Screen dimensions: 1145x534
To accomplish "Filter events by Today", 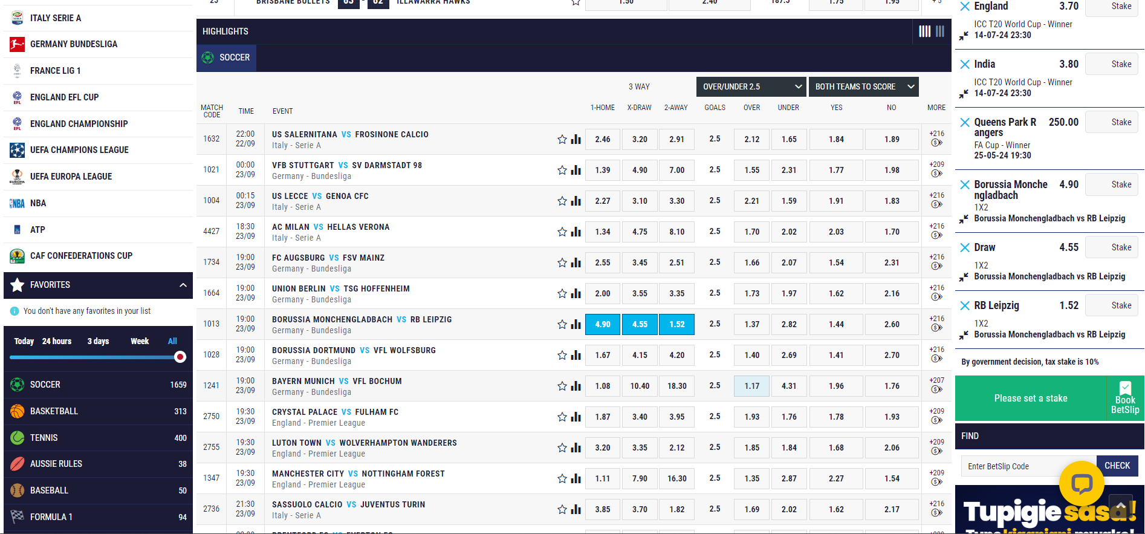I will tap(24, 341).
